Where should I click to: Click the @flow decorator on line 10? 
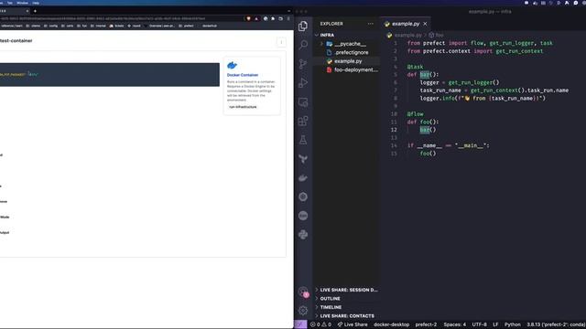point(415,113)
